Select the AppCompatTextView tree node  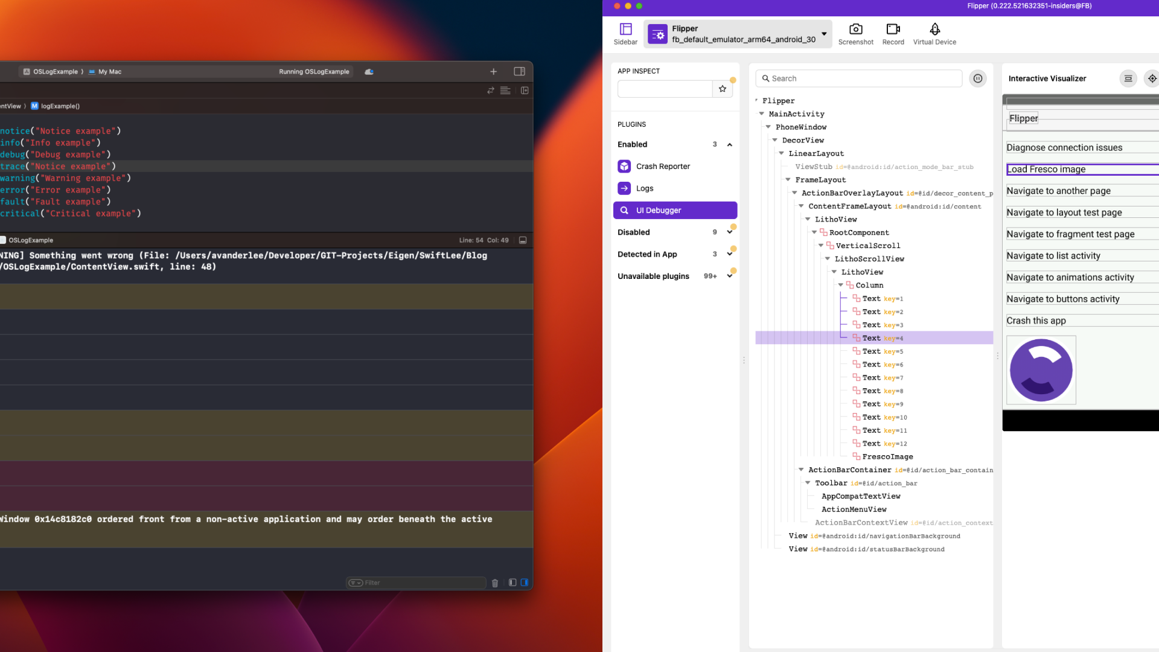tap(861, 496)
